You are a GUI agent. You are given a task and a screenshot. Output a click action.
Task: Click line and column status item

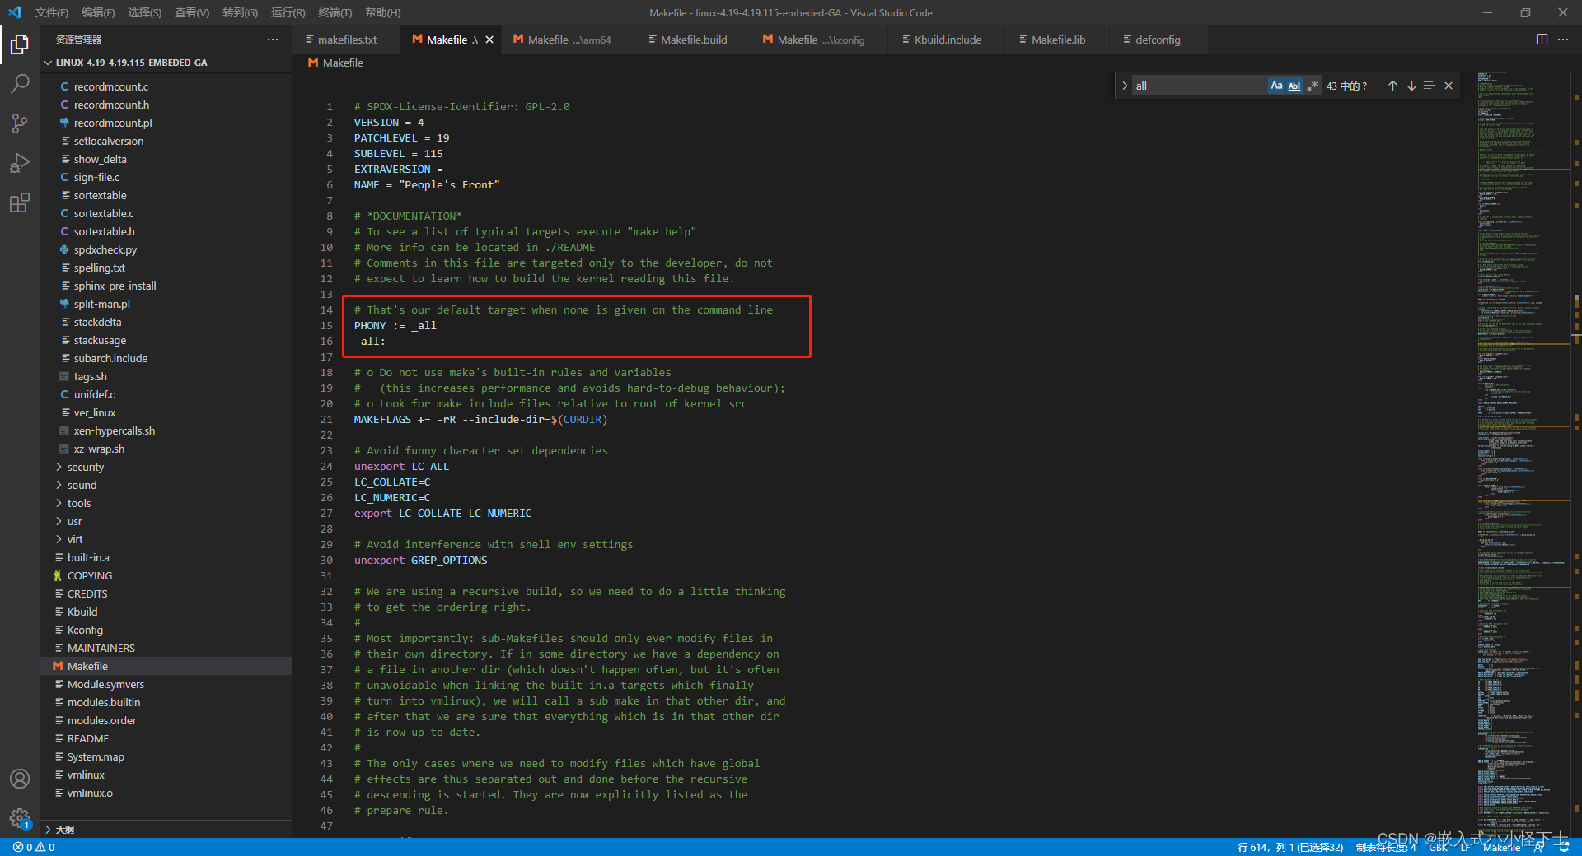pyautogui.click(x=1290, y=847)
